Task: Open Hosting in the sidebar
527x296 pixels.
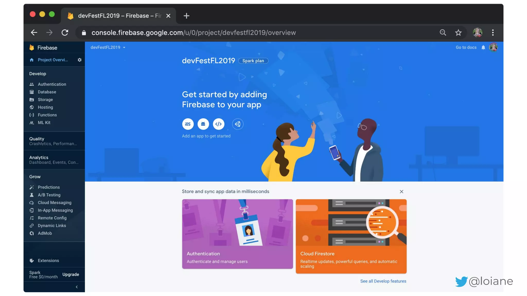Action: click(45, 107)
